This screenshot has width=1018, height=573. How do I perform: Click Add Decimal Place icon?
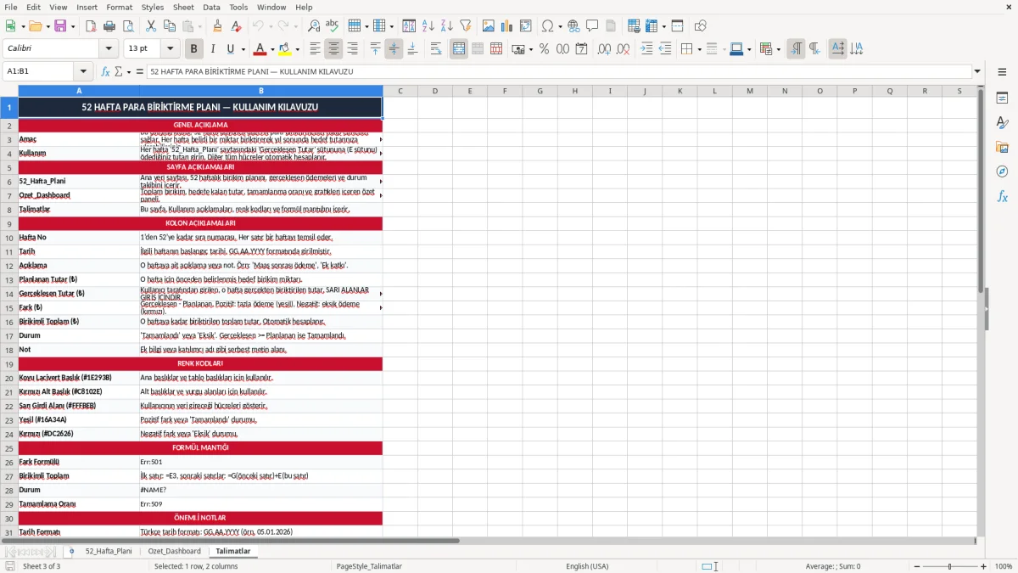click(x=604, y=49)
